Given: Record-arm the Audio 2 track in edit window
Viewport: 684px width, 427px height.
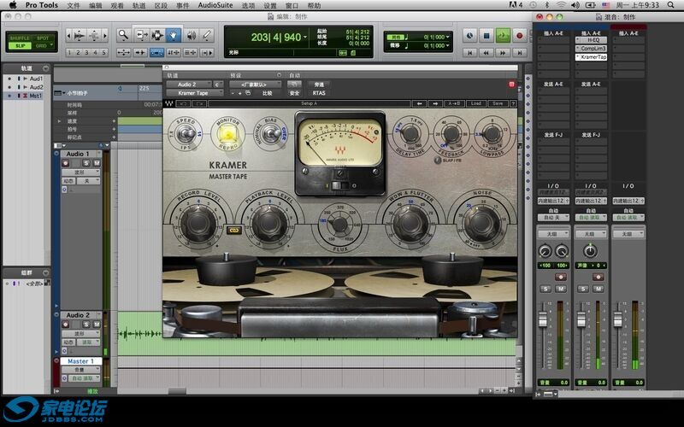Looking at the screenshot, I should point(66,325).
